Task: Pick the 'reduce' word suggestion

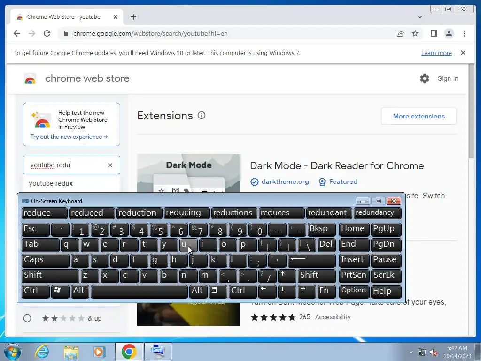Action: click(44, 213)
